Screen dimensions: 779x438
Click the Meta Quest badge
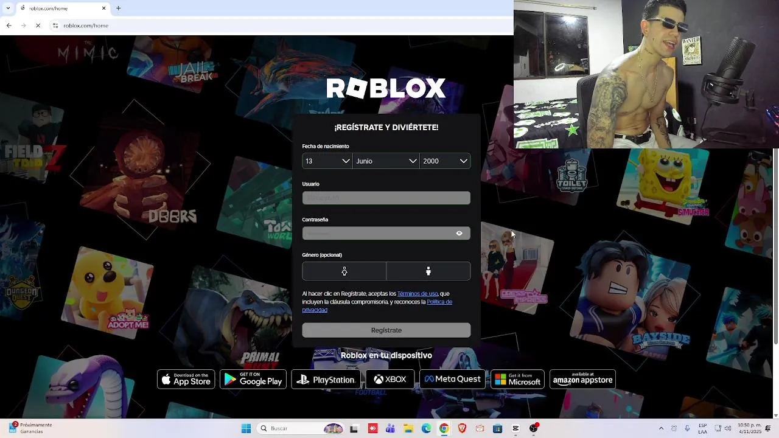[452, 380]
